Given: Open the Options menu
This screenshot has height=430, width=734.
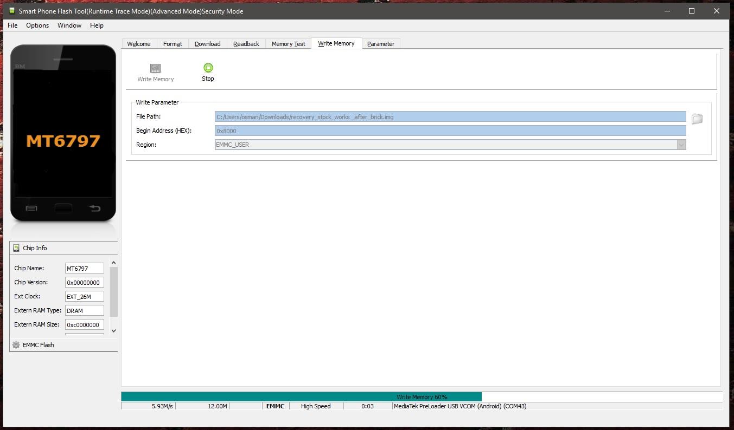Looking at the screenshot, I should pyautogui.click(x=37, y=25).
